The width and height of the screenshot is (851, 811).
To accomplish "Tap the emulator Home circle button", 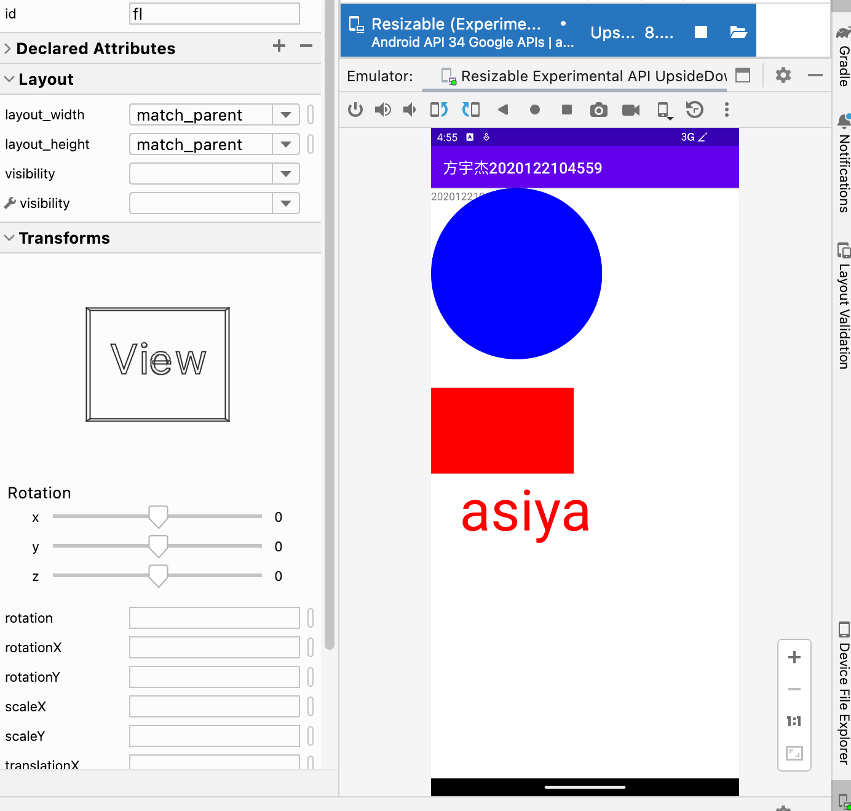I will click(535, 110).
